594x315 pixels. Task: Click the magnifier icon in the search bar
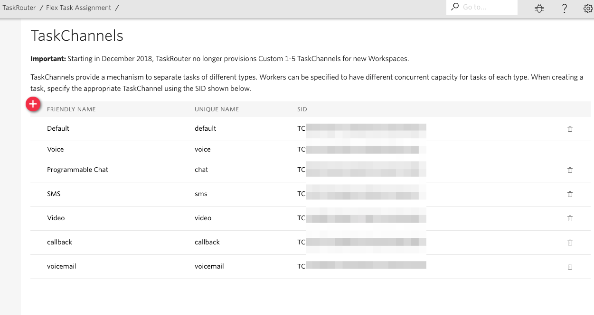point(454,8)
